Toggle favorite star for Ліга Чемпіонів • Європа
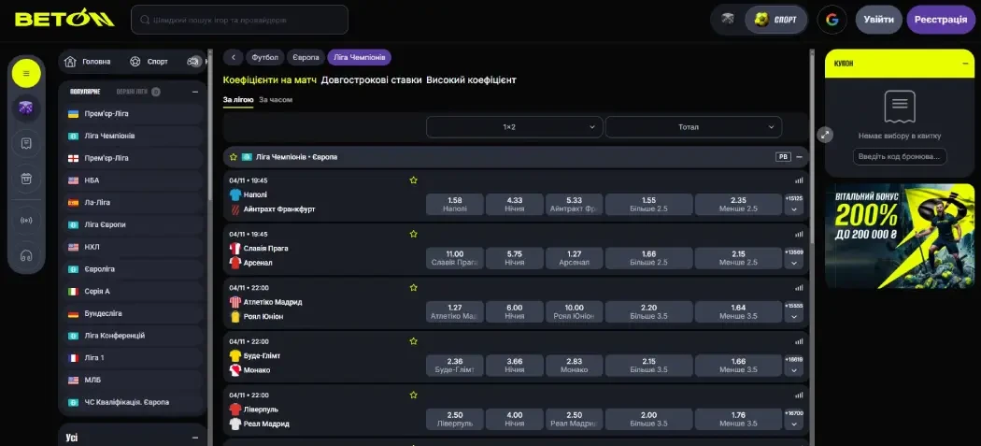 [234, 157]
